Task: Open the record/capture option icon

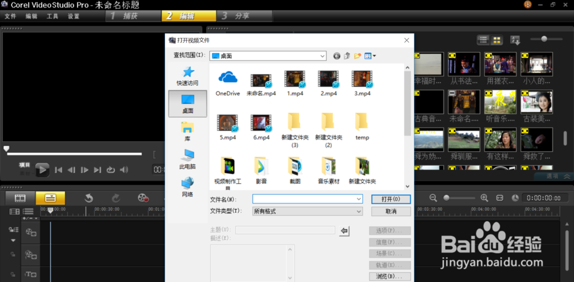Action: (143, 198)
